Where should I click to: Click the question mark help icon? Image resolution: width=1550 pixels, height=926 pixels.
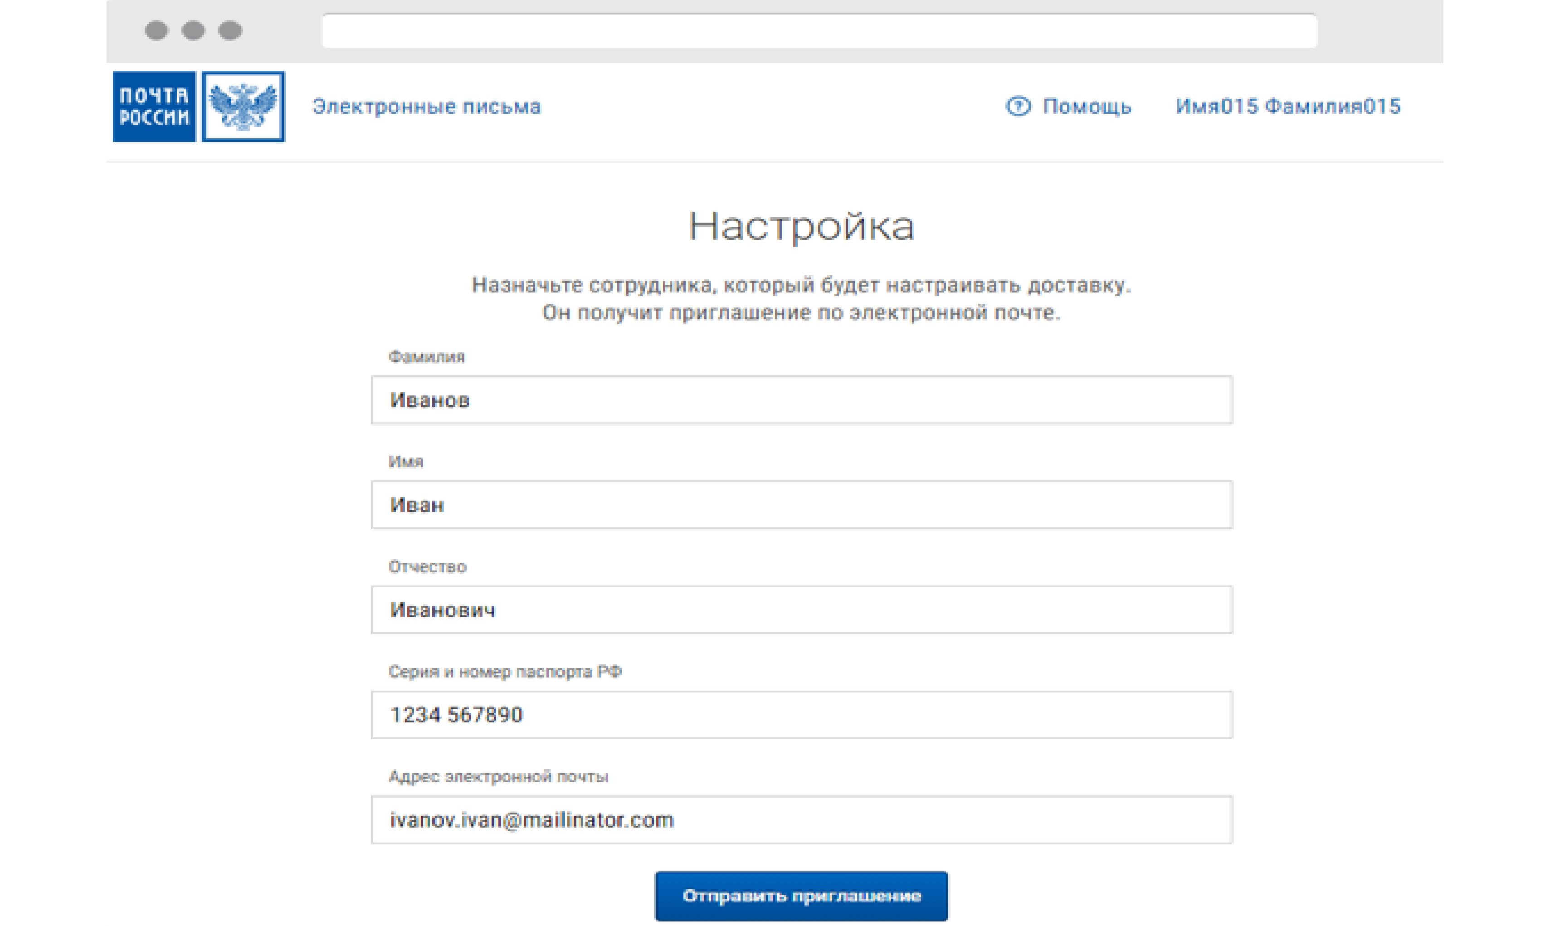[1018, 107]
